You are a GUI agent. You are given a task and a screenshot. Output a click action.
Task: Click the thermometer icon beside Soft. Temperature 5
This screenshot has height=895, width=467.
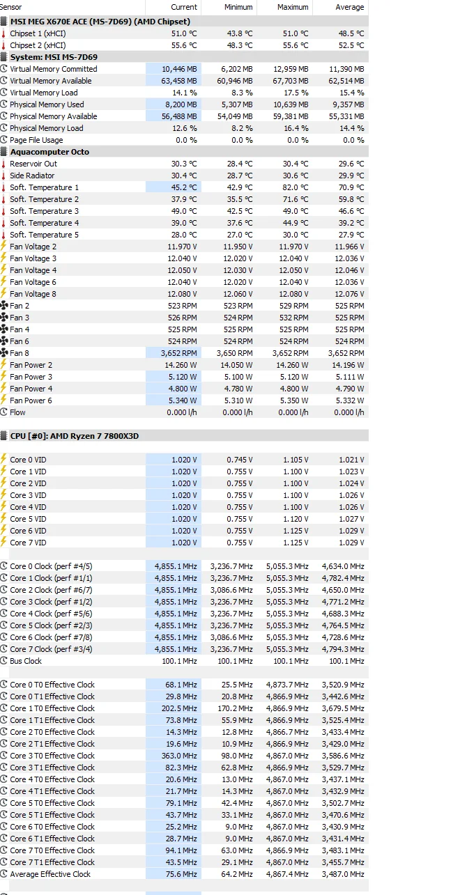coord(3,235)
